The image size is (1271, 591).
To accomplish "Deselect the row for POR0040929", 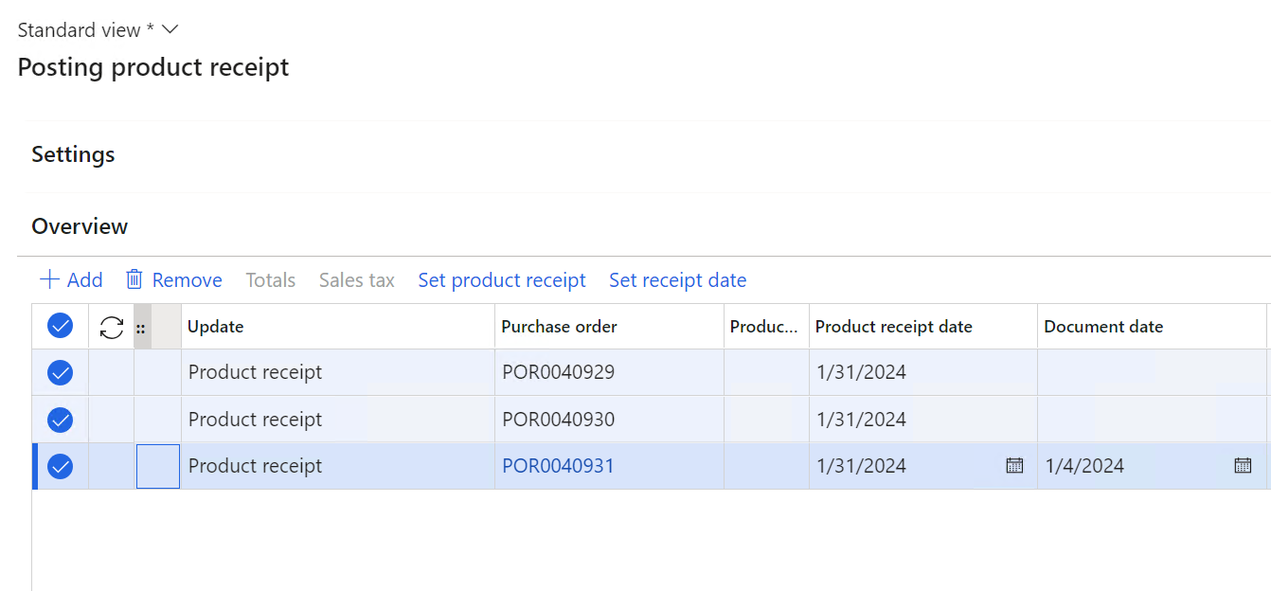I will (x=61, y=372).
